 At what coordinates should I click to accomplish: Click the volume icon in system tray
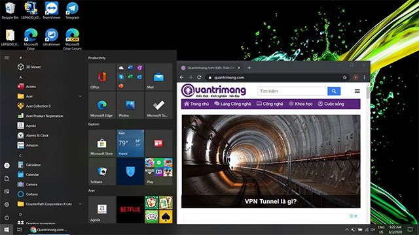[373, 229]
